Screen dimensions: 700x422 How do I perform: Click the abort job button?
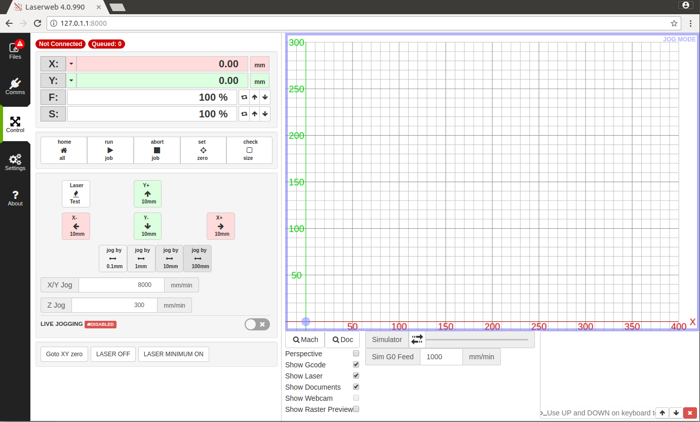click(157, 150)
